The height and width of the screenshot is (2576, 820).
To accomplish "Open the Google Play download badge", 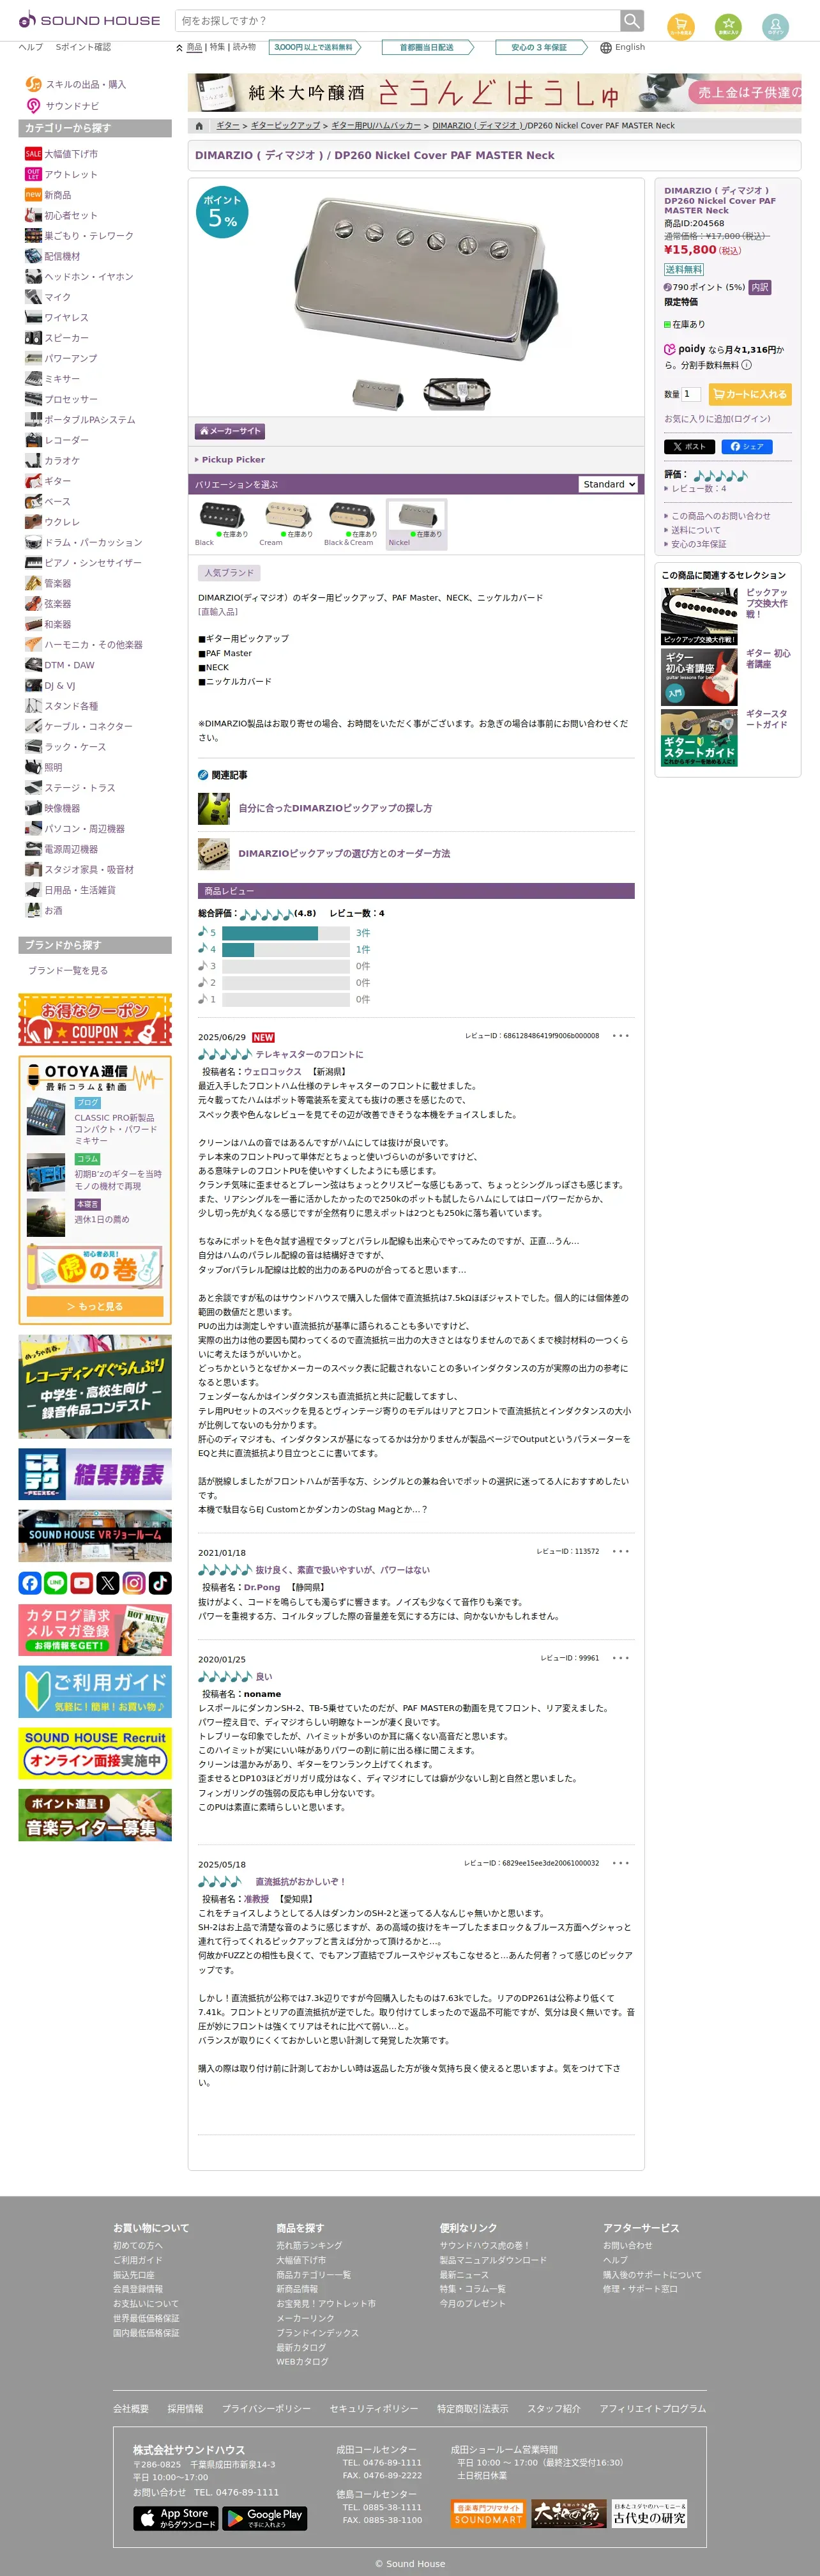I will [x=264, y=2518].
